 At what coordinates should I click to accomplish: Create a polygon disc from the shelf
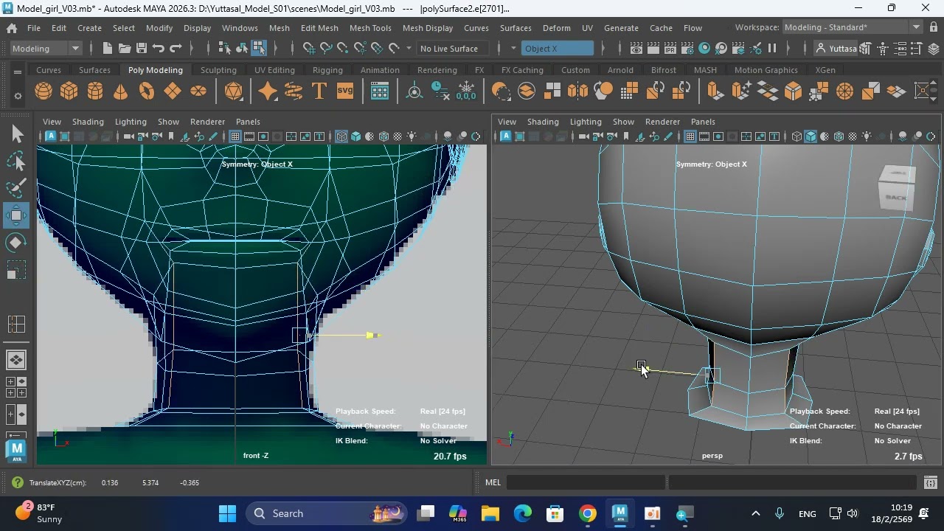198,91
